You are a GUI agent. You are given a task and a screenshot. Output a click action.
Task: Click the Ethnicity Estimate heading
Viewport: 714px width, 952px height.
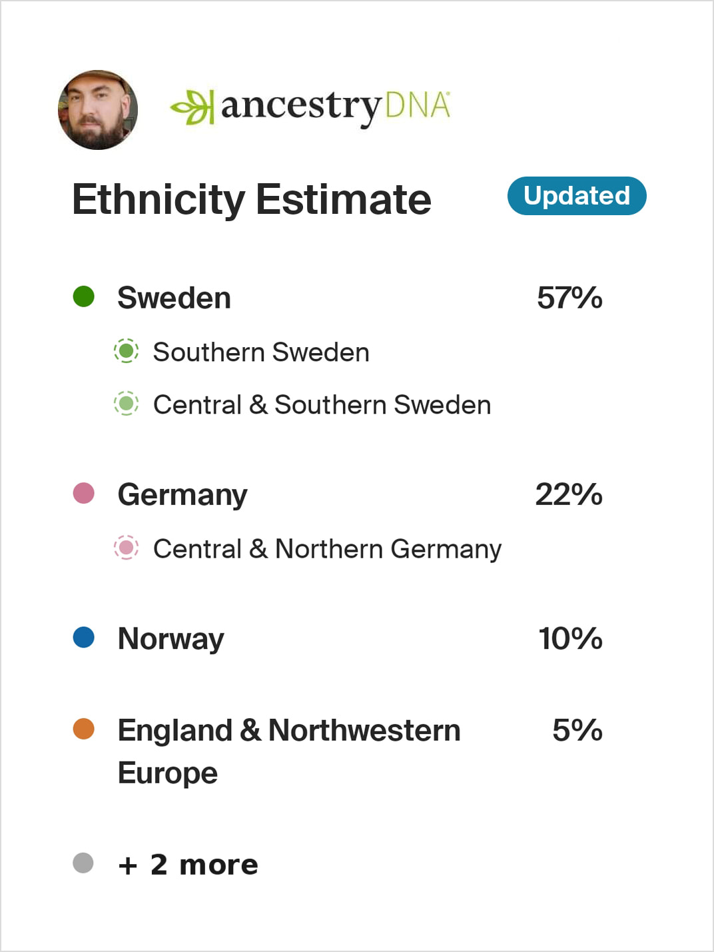(252, 199)
